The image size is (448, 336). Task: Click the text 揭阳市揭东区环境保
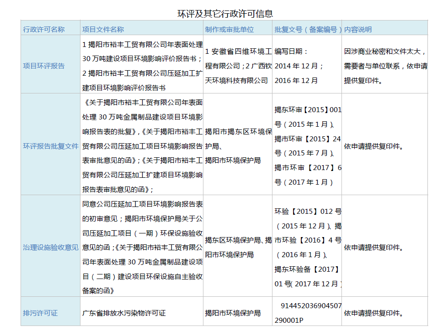[239, 132]
